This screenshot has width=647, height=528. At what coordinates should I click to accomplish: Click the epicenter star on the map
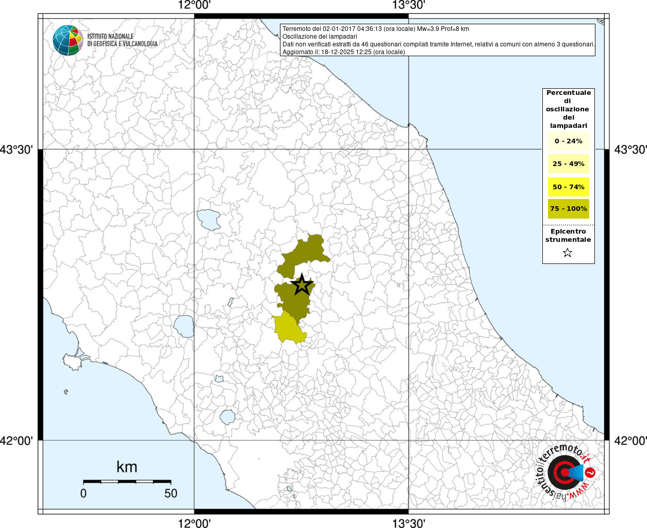tap(302, 285)
